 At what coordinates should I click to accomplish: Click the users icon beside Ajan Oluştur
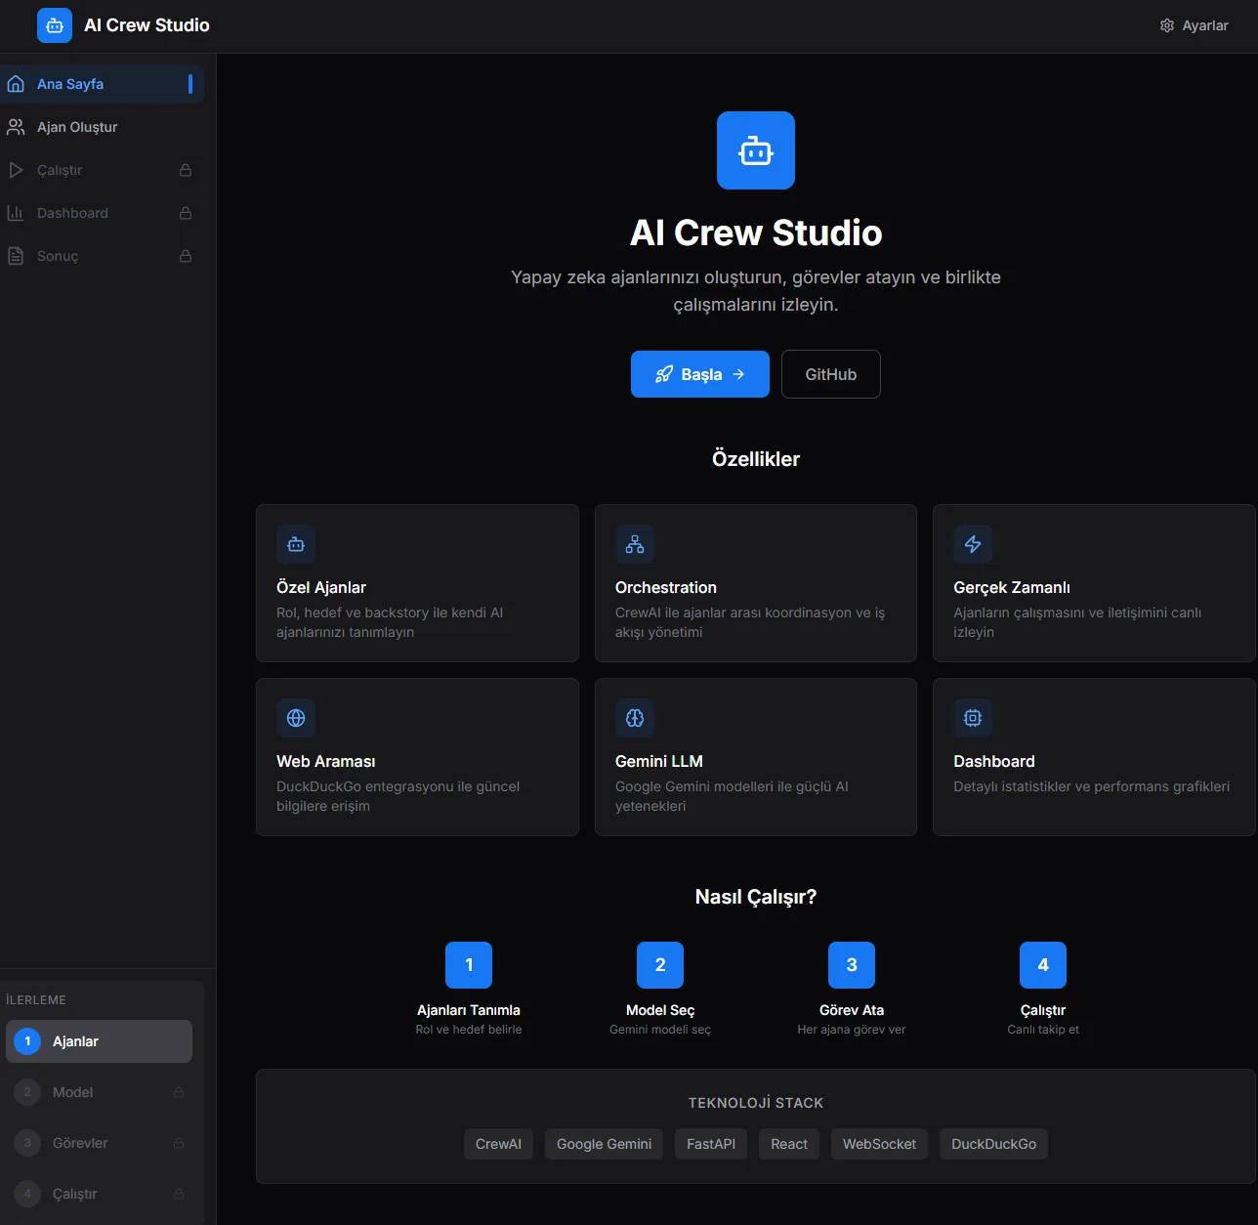(16, 127)
